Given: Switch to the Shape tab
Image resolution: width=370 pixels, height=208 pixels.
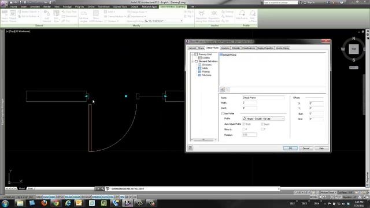Looking at the screenshot, I should pos(201,48).
